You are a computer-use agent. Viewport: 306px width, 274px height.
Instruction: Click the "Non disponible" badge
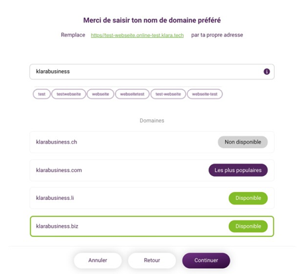243,142
